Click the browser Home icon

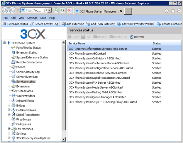tap(167, 11)
